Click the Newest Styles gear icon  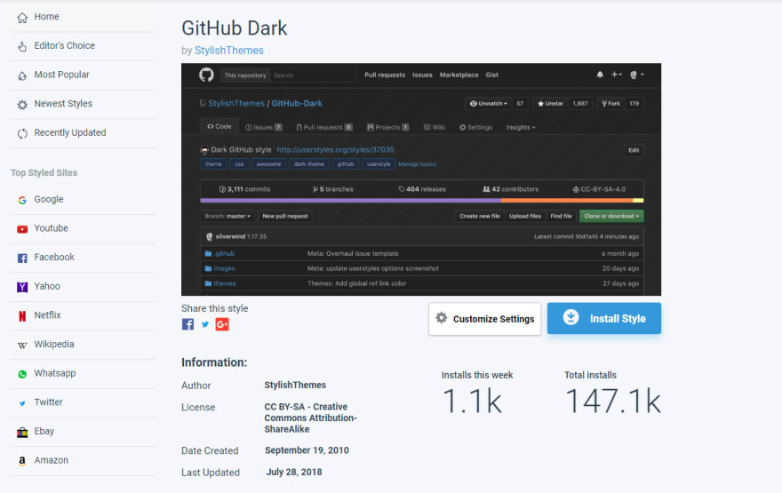(22, 104)
